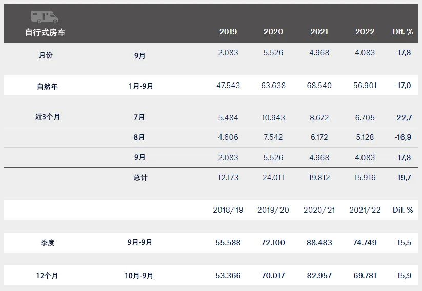
Task: Click the 10月-9月 period cell
Action: click(x=139, y=276)
